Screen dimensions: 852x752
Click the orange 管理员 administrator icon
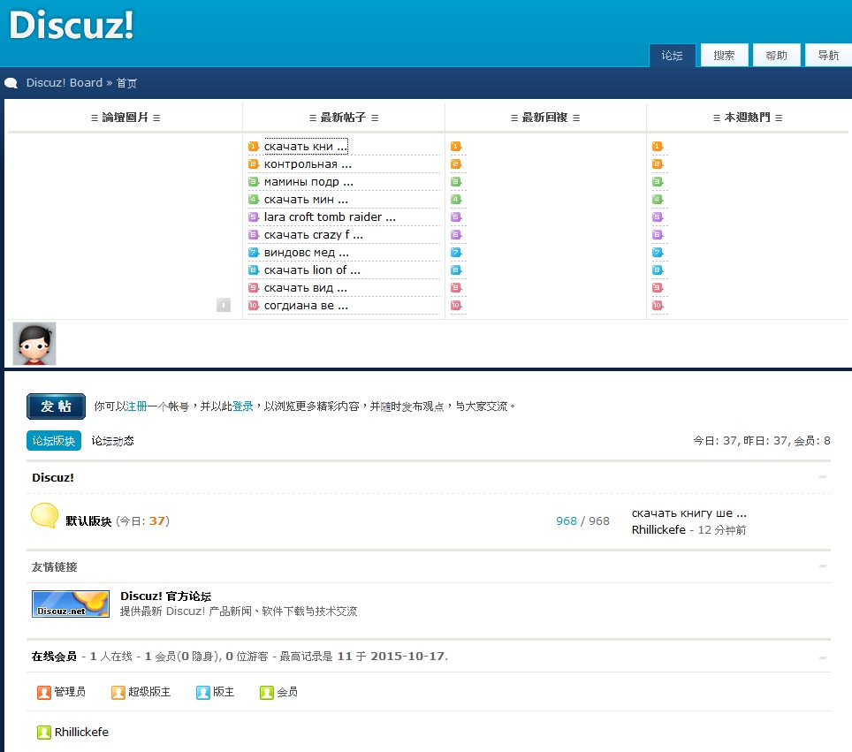tap(44, 693)
